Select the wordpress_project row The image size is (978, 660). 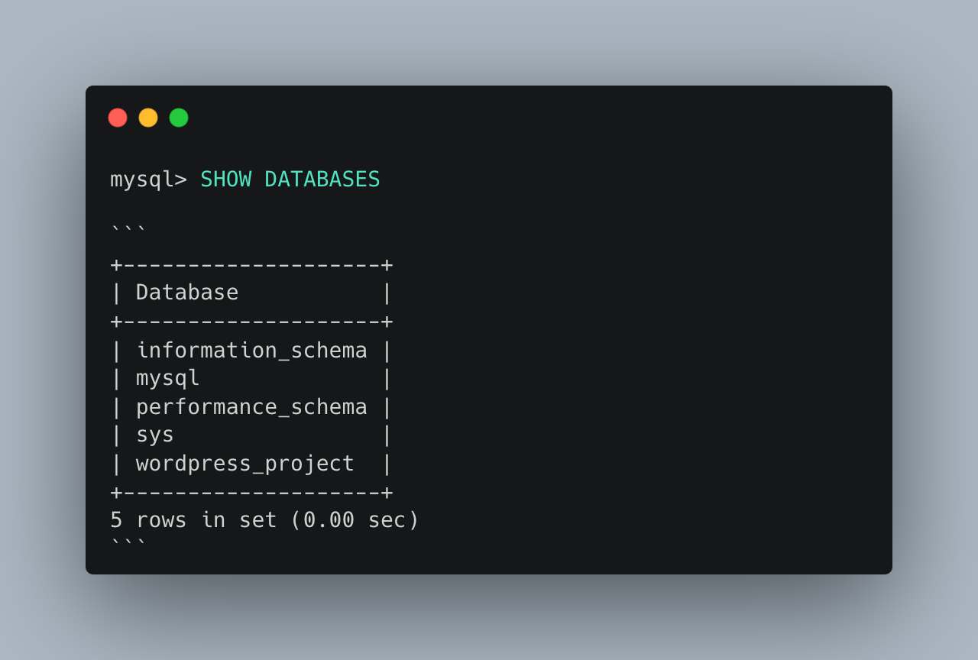tap(244, 464)
